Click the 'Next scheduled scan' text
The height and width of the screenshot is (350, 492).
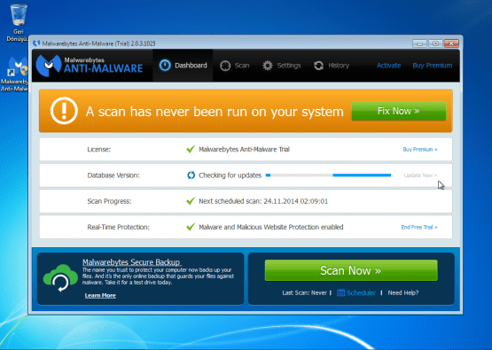(x=263, y=201)
